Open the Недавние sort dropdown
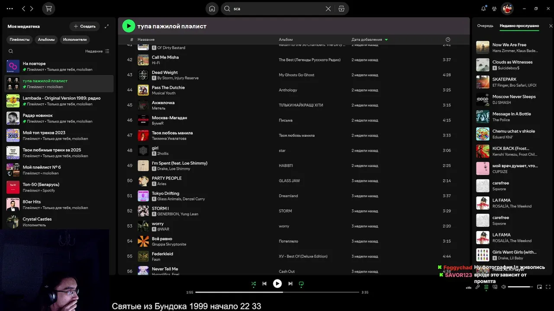 (97, 51)
